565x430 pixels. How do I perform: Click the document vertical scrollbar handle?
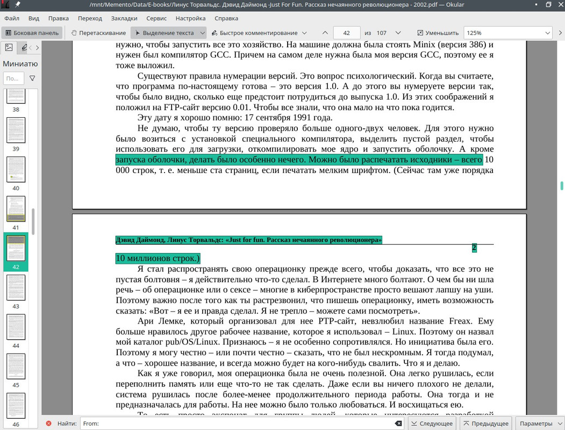click(x=562, y=185)
